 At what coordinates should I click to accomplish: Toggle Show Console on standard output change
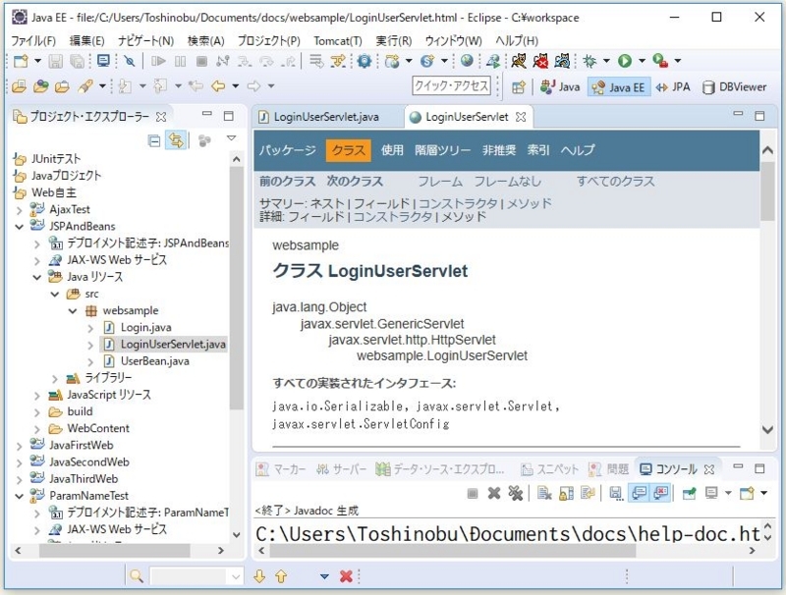pyautogui.click(x=639, y=494)
